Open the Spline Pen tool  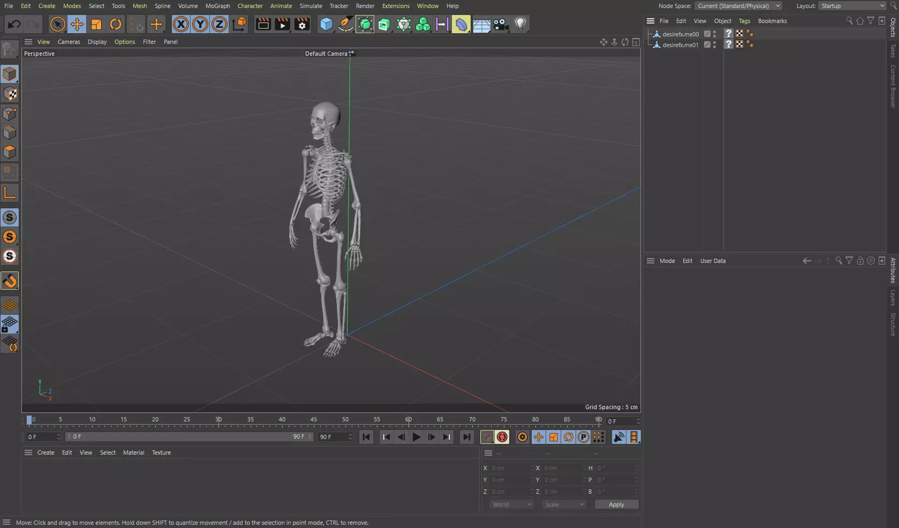click(346, 24)
